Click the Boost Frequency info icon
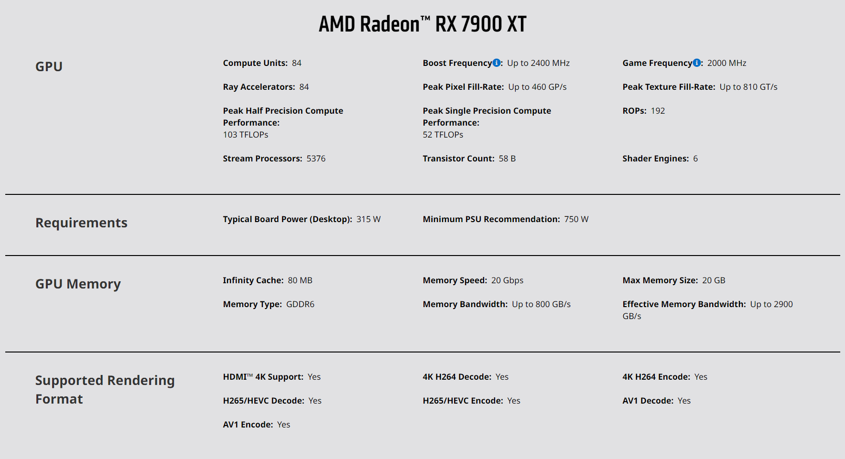Image resolution: width=845 pixels, height=459 pixels. 497,63
